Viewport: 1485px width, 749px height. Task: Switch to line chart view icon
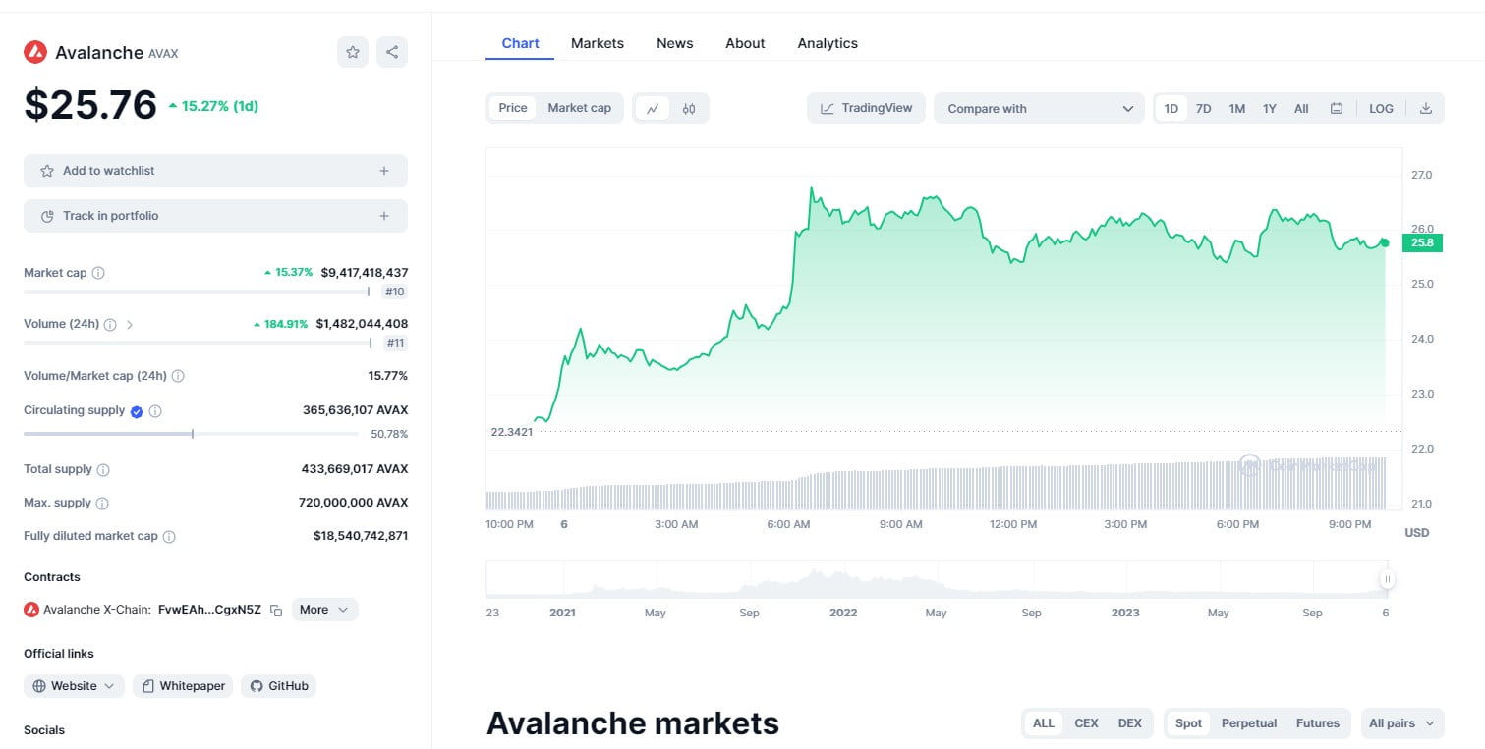coord(653,108)
